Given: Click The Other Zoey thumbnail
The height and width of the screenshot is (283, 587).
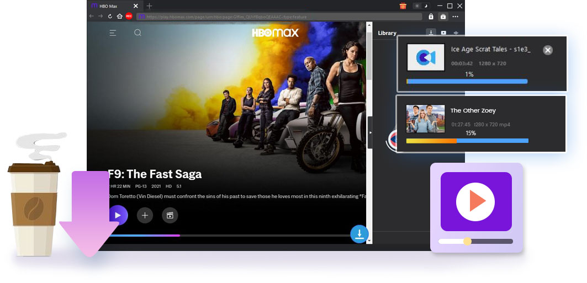Looking at the screenshot, I should pyautogui.click(x=426, y=119).
